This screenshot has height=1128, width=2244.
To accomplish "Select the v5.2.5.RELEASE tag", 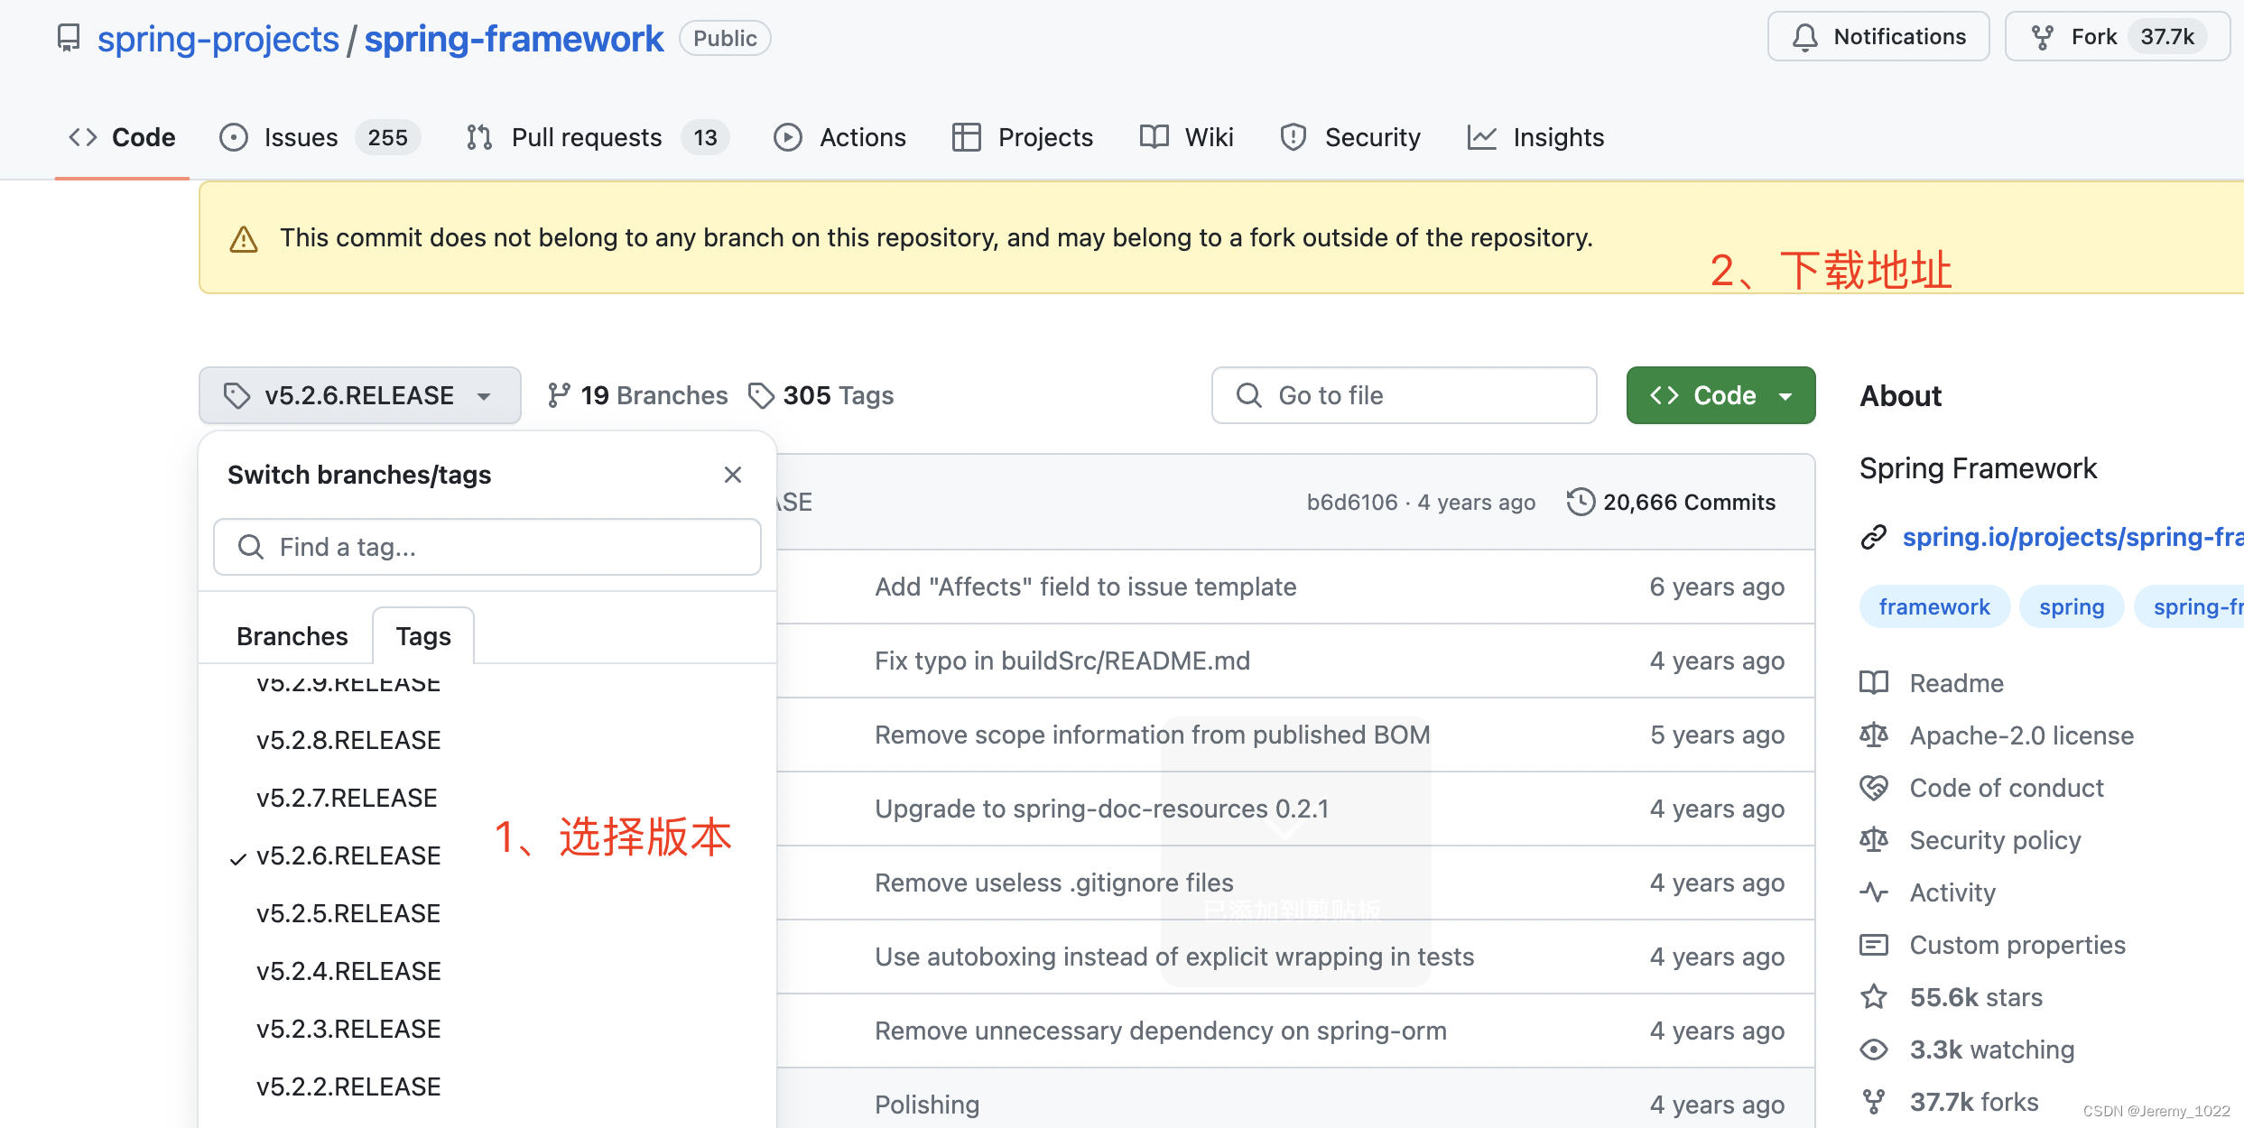I will click(x=348, y=913).
